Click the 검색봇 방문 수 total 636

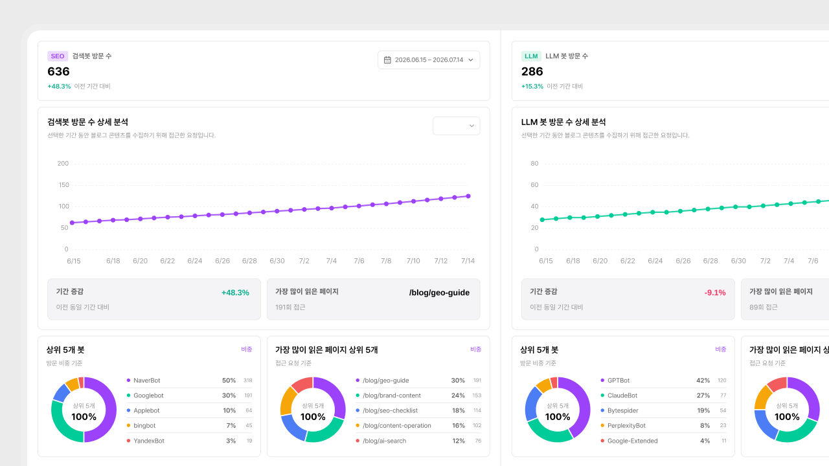(58, 72)
